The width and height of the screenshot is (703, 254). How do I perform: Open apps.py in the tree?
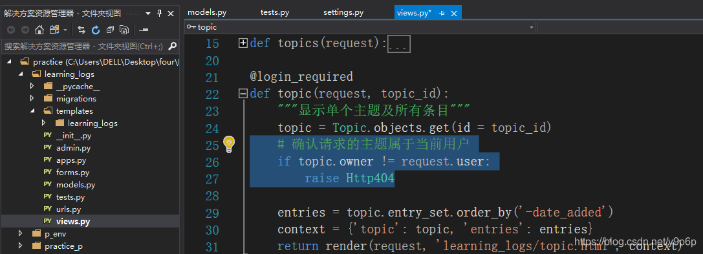(x=71, y=160)
